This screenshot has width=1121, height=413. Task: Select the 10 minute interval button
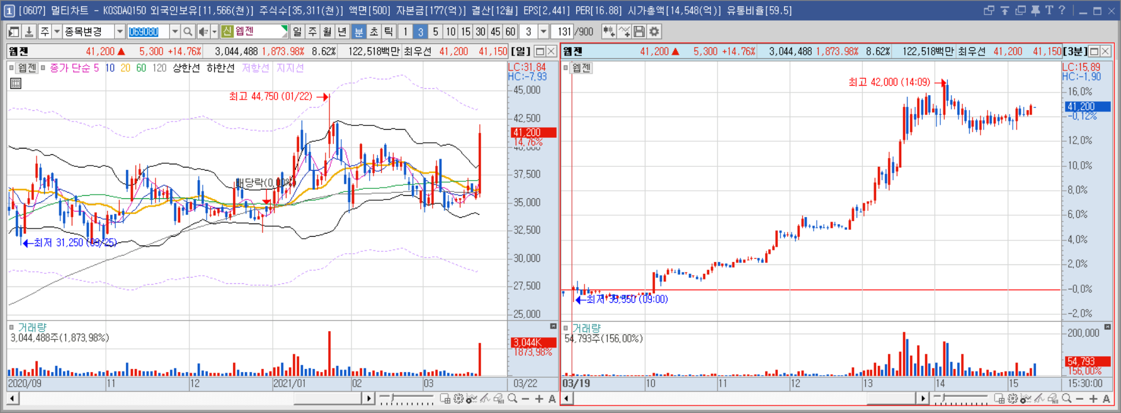point(450,31)
